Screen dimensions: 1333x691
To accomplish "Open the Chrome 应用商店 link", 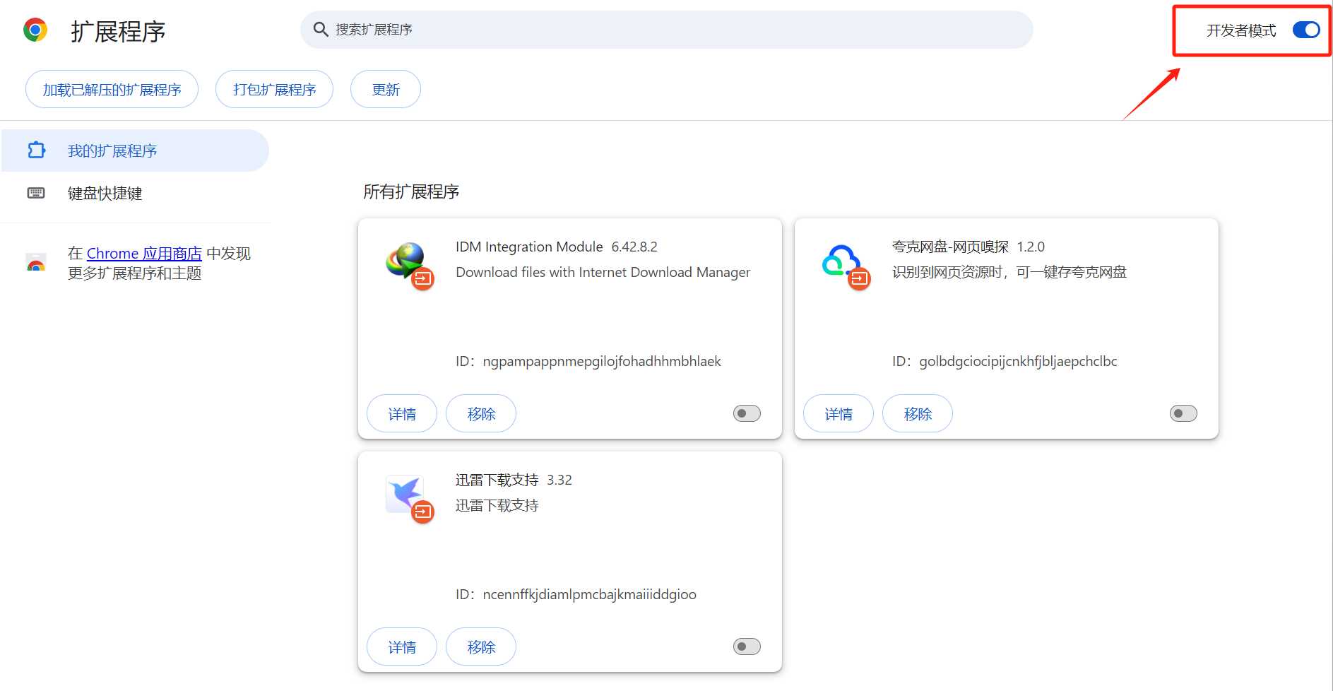I will coord(144,254).
